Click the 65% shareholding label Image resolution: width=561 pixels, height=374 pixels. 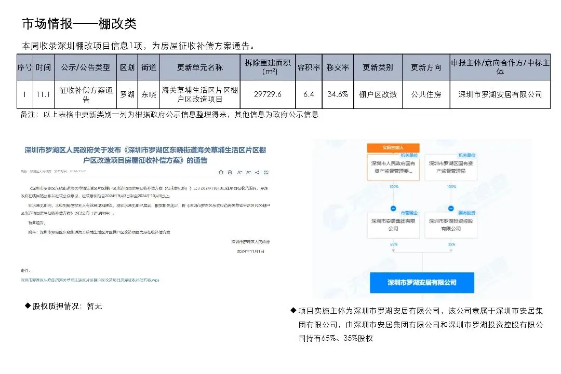pyautogui.click(x=394, y=244)
